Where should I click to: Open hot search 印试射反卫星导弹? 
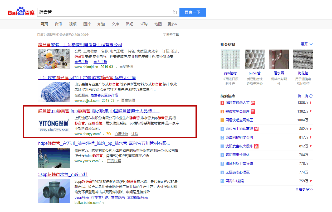coord(239,163)
